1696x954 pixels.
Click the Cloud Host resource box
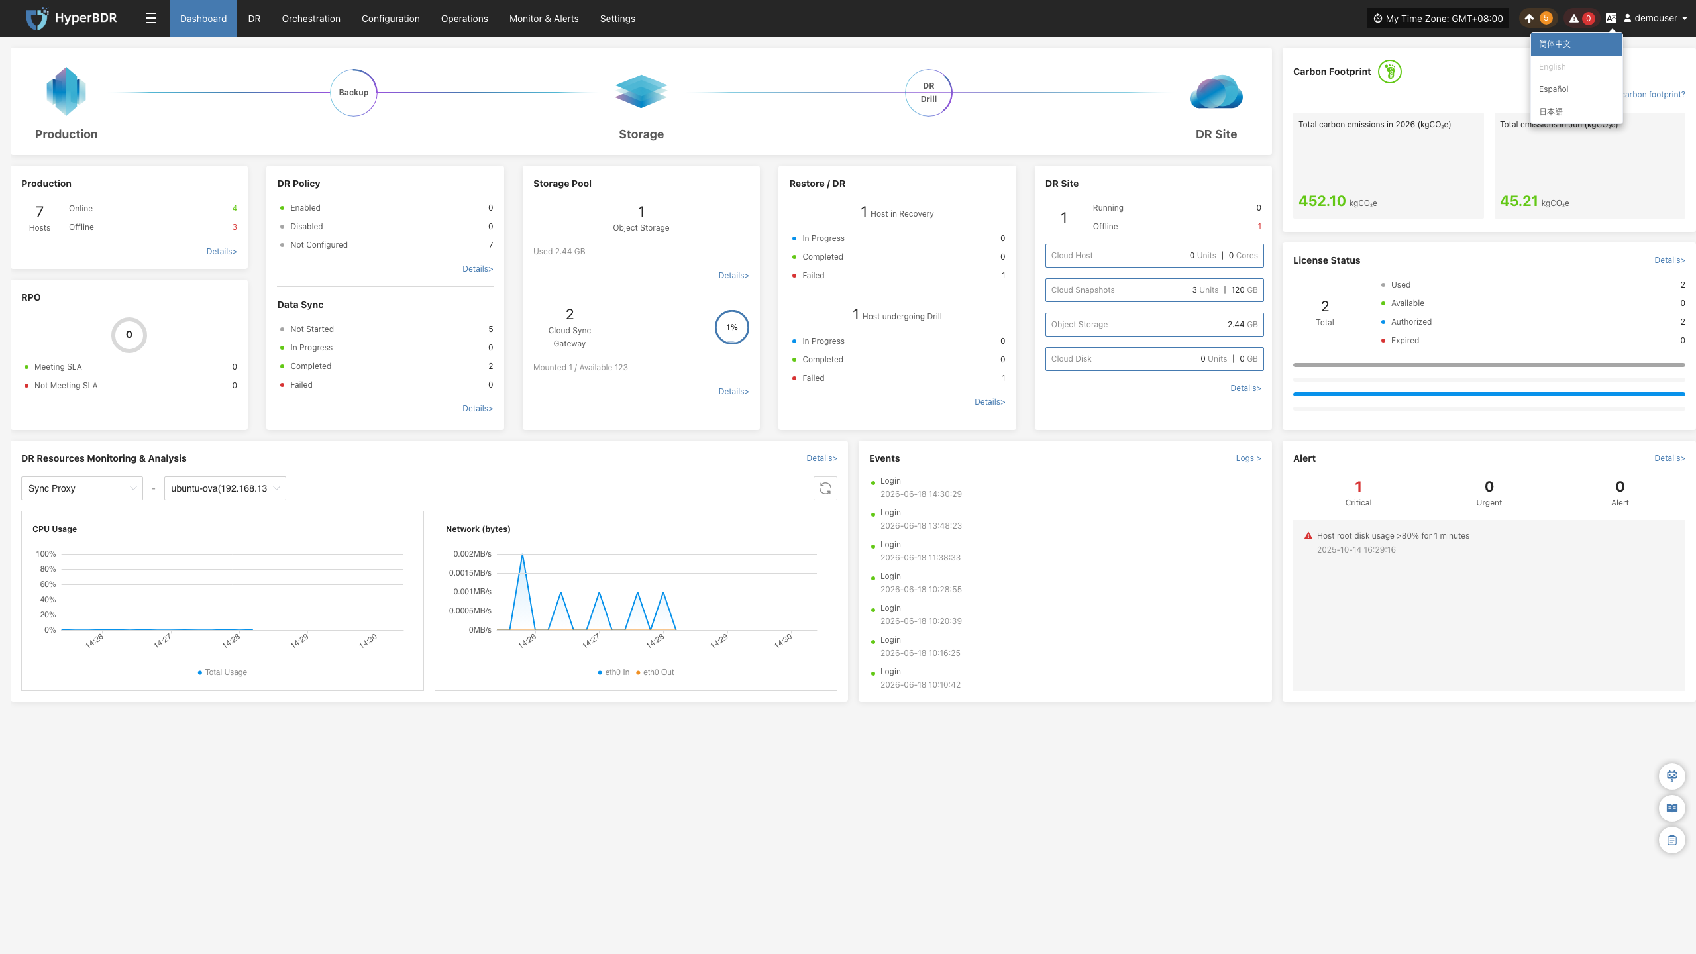pyautogui.click(x=1154, y=256)
